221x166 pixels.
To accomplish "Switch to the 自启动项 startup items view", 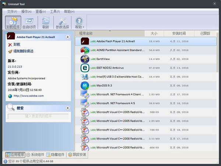I will click(29, 23).
